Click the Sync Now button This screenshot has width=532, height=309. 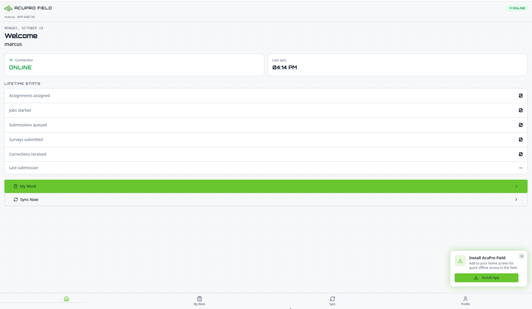pos(266,200)
